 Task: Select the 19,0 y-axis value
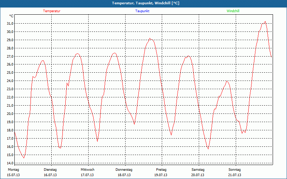coord(10,122)
